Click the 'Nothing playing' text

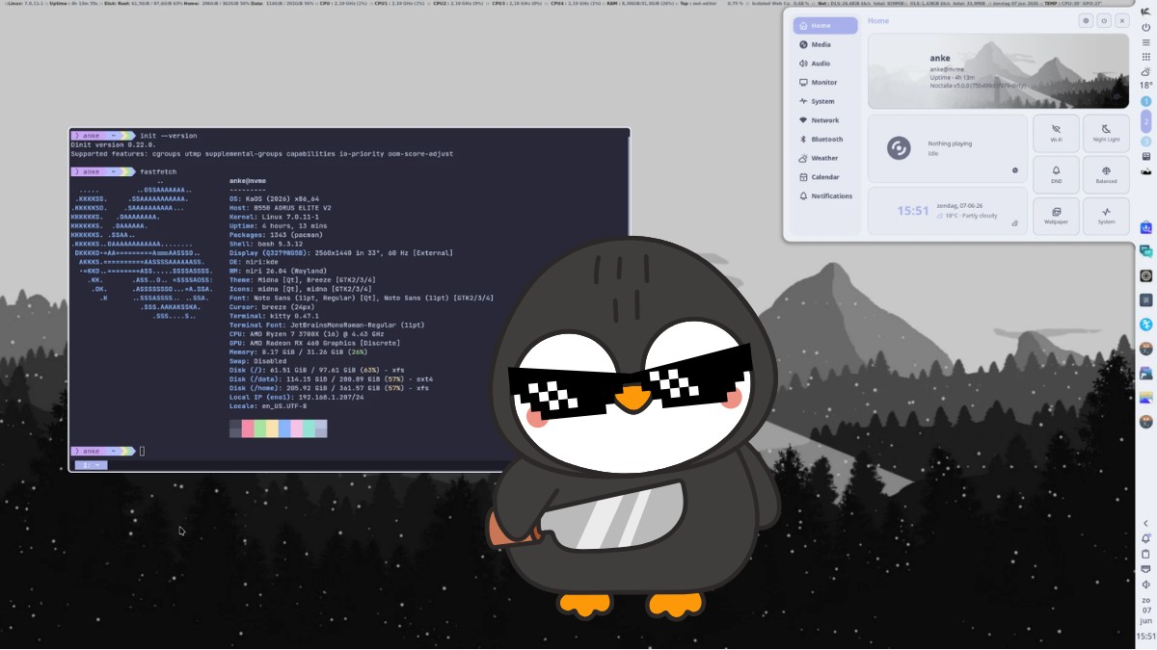(x=950, y=143)
